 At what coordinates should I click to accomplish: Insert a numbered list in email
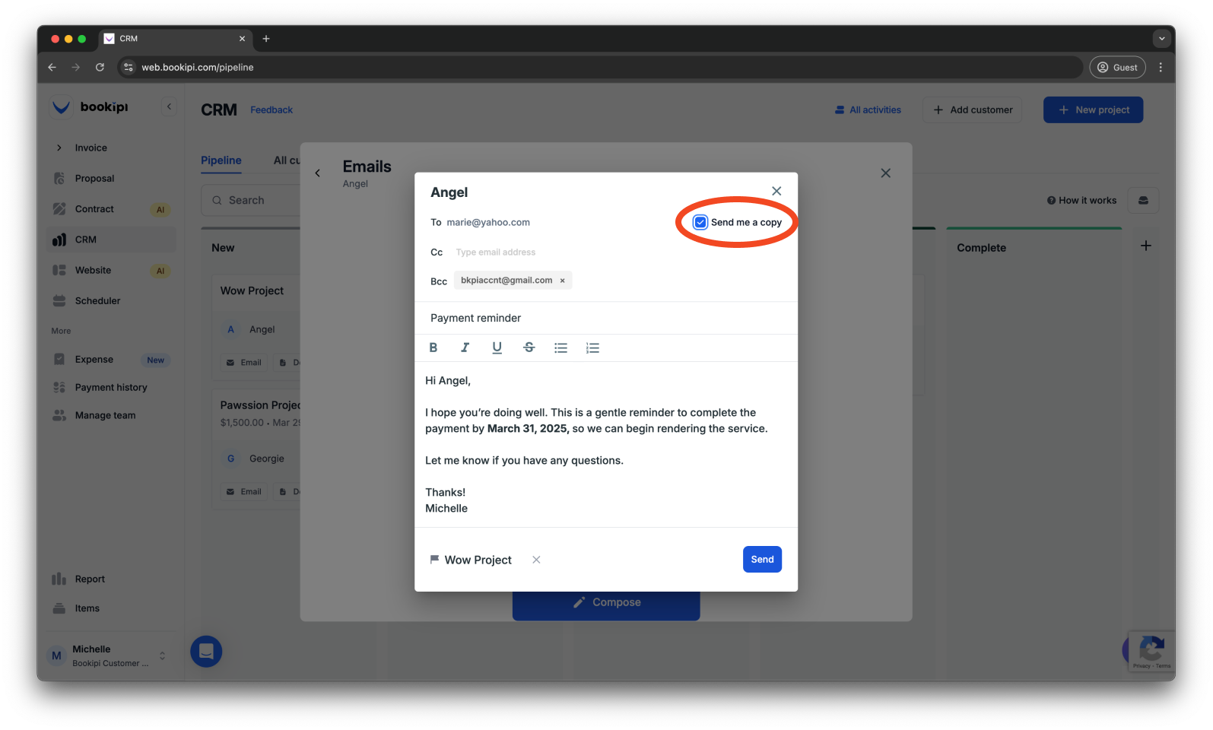[x=592, y=348]
